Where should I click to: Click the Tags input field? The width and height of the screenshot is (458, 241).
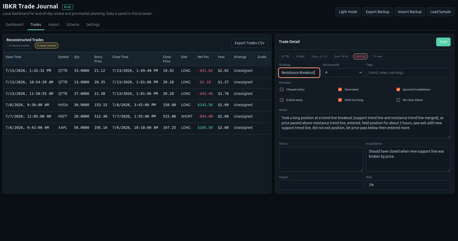coord(408,73)
